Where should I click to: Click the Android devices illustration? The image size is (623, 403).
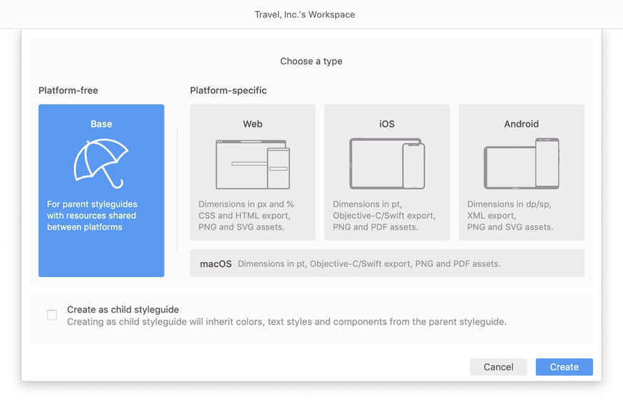coord(521,164)
